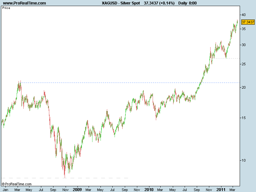This screenshot has width=256, height=192.
Task: Select the blue dotted horizontal line
Action: coord(130,83)
